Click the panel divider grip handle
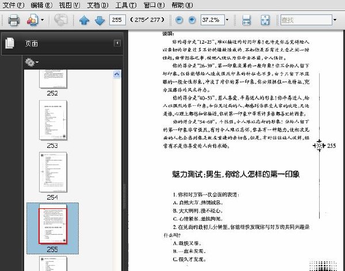 [125, 196]
